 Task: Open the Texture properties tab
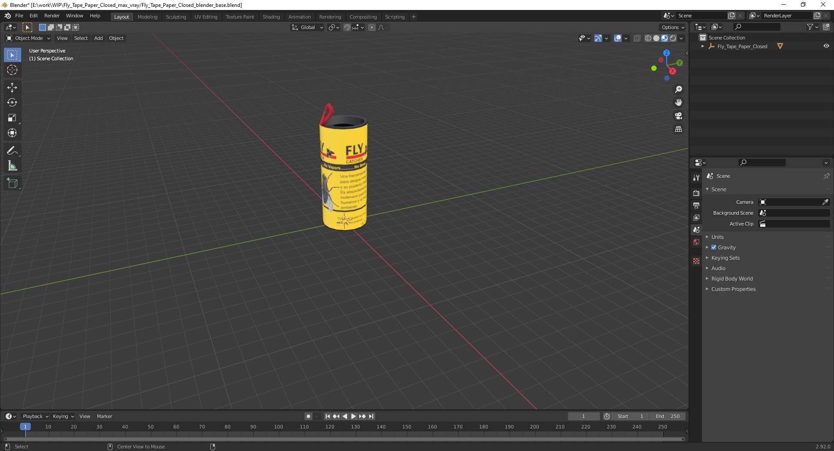point(696,261)
